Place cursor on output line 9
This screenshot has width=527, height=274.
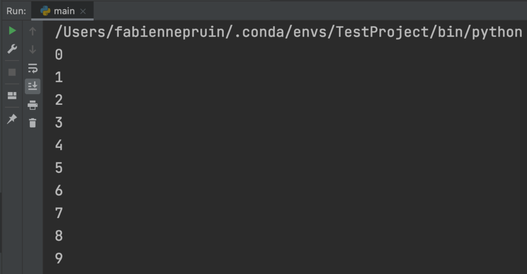click(59, 259)
